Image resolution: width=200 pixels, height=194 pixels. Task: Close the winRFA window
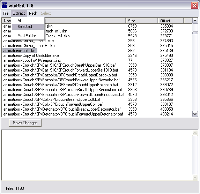pos(194,6)
